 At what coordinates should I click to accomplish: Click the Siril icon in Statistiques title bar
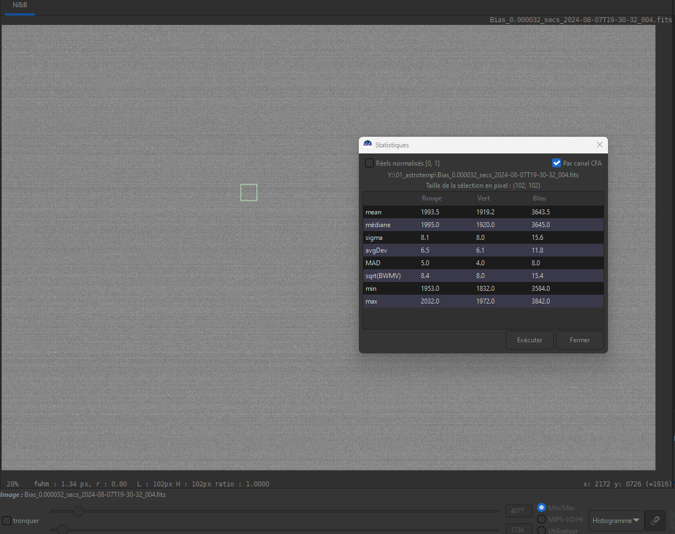pyautogui.click(x=368, y=145)
